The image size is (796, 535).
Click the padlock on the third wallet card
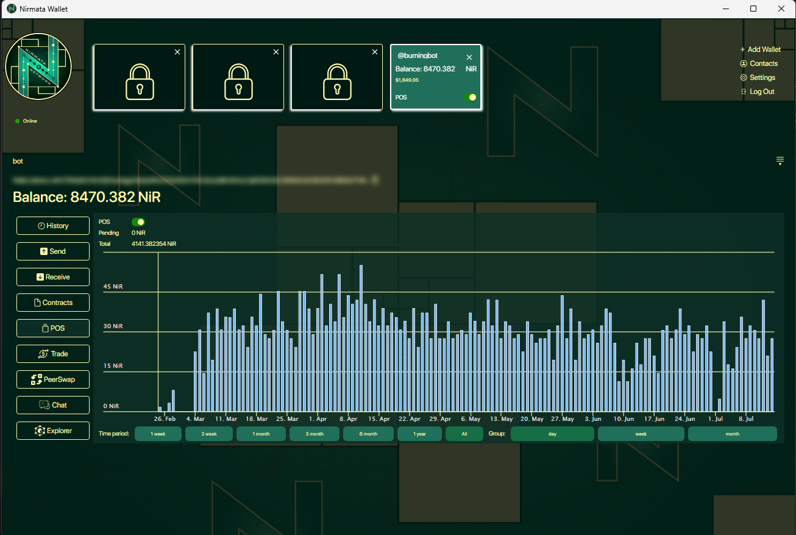pyautogui.click(x=337, y=82)
